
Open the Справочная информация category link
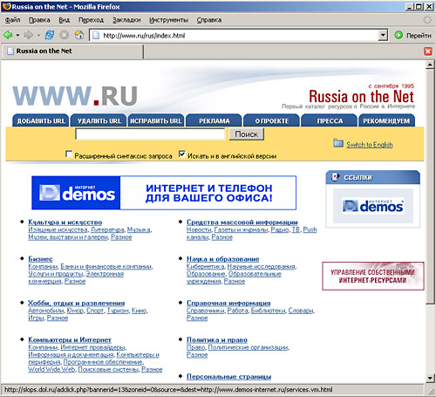228,303
